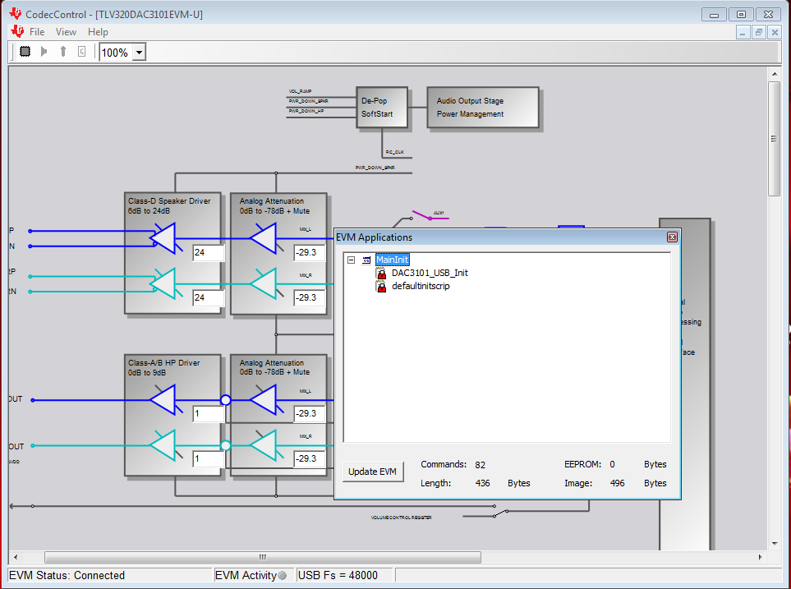Click the Class-D speaker driver top amplifier symbol
Screen dimensions: 791x589
(x=163, y=238)
